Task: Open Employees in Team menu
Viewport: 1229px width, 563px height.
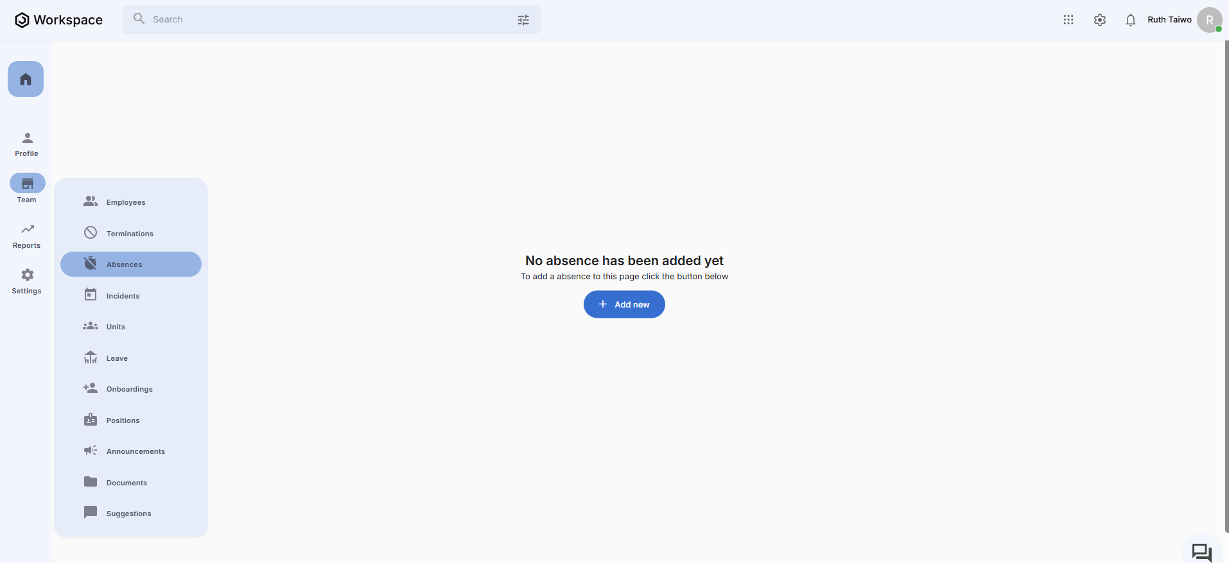Action: (x=126, y=202)
